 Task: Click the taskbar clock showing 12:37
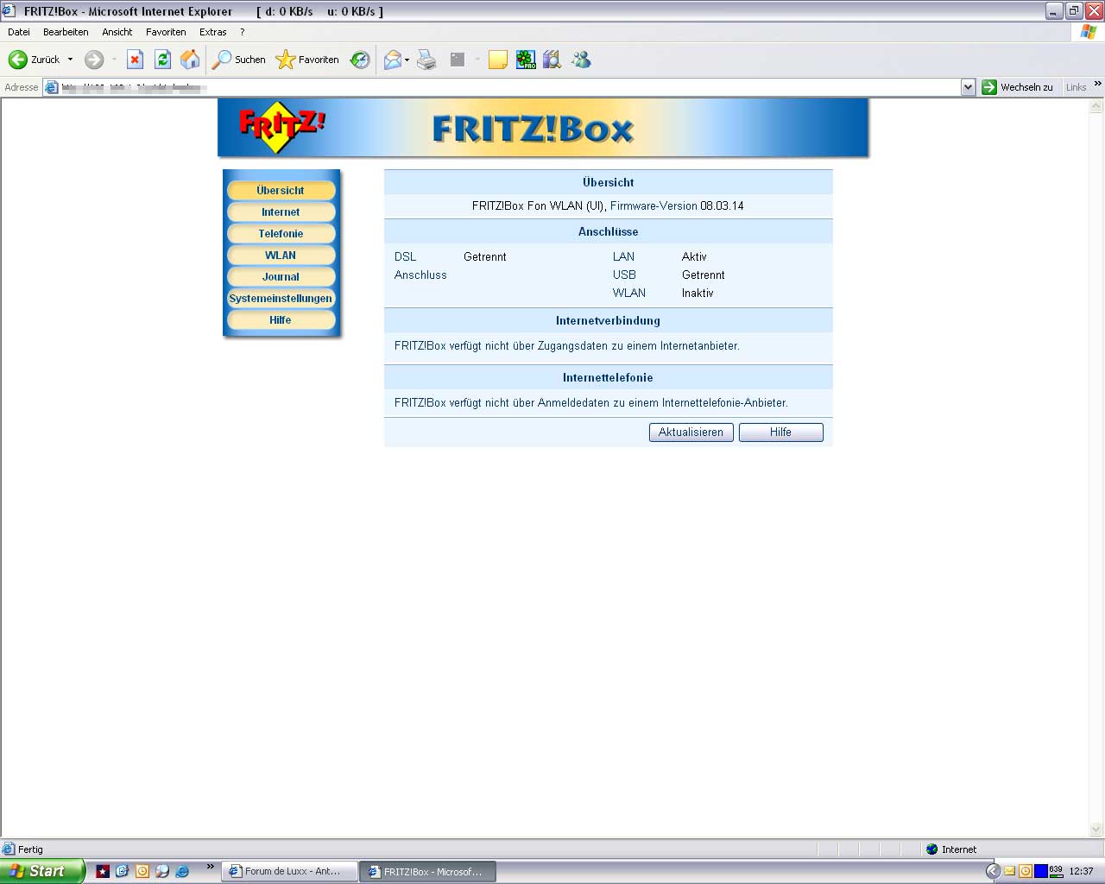(1081, 872)
